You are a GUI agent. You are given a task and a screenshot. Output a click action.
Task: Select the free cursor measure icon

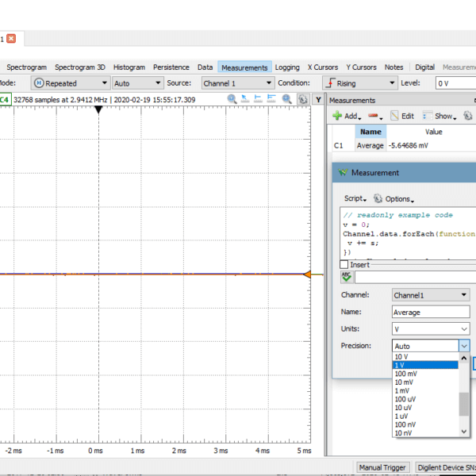(x=244, y=98)
